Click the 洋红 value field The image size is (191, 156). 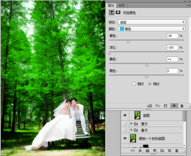(172, 47)
